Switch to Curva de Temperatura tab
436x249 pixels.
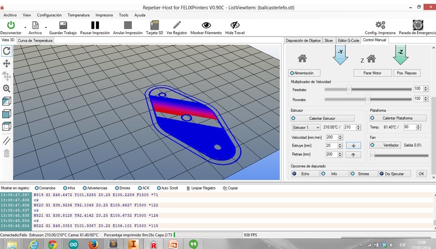[x=35, y=41]
